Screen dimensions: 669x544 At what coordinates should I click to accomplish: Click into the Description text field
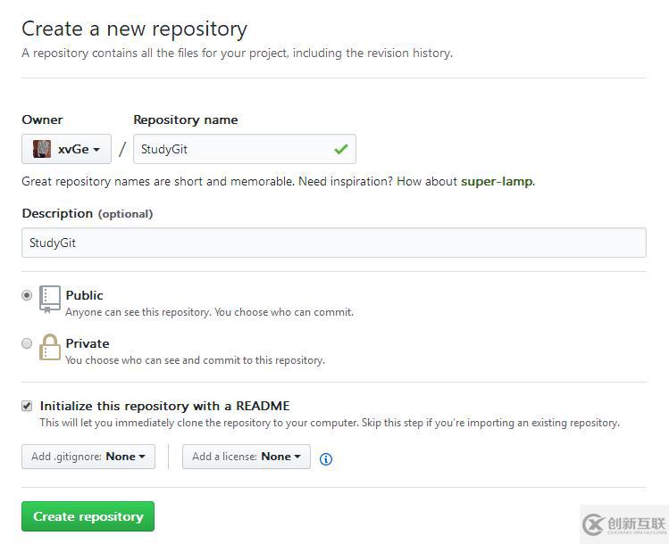[x=333, y=243]
